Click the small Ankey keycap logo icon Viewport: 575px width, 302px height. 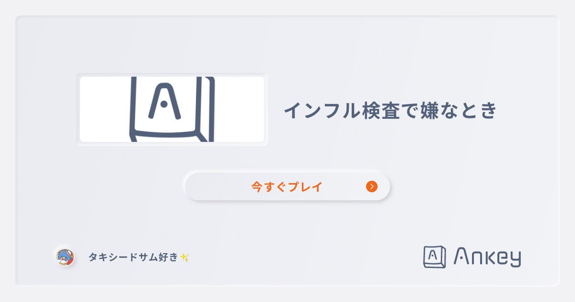[434, 257]
